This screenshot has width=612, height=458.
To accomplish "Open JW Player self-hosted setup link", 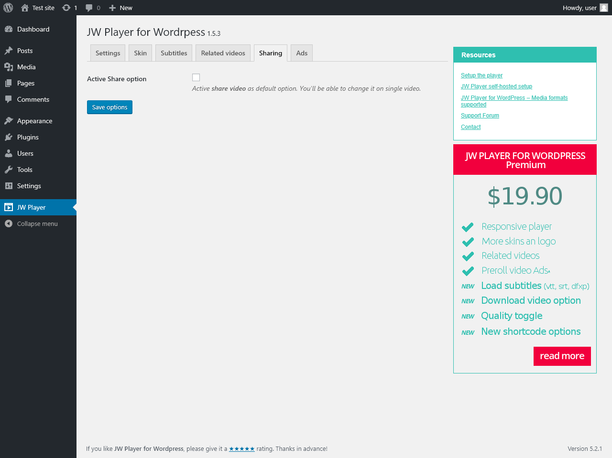I will click(496, 86).
